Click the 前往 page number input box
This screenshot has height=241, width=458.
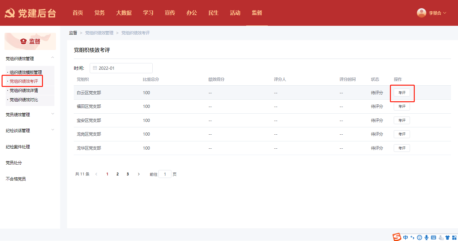pos(165,174)
